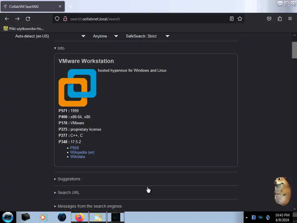Switch to Firefox in the taskbar
The image size is (297, 223).
(x=79, y=217)
